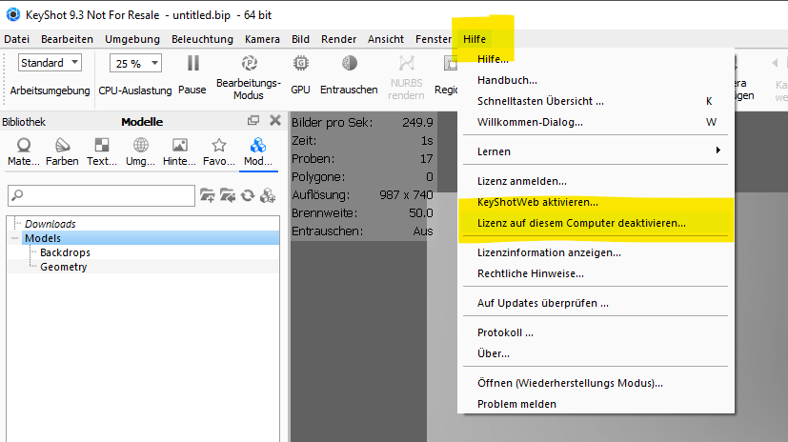Open the Ansicht menu
Image resolution: width=788 pixels, height=442 pixels.
coord(386,39)
